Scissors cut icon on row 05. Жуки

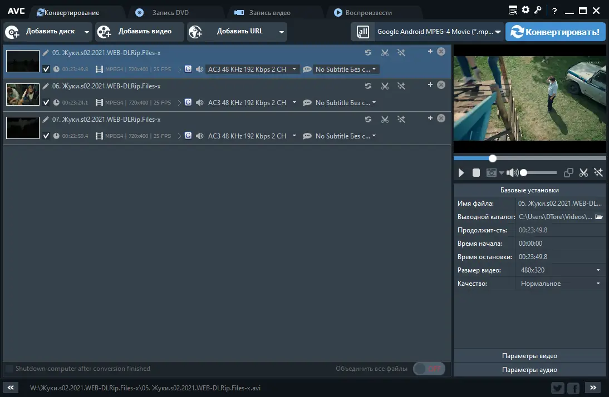385,52
